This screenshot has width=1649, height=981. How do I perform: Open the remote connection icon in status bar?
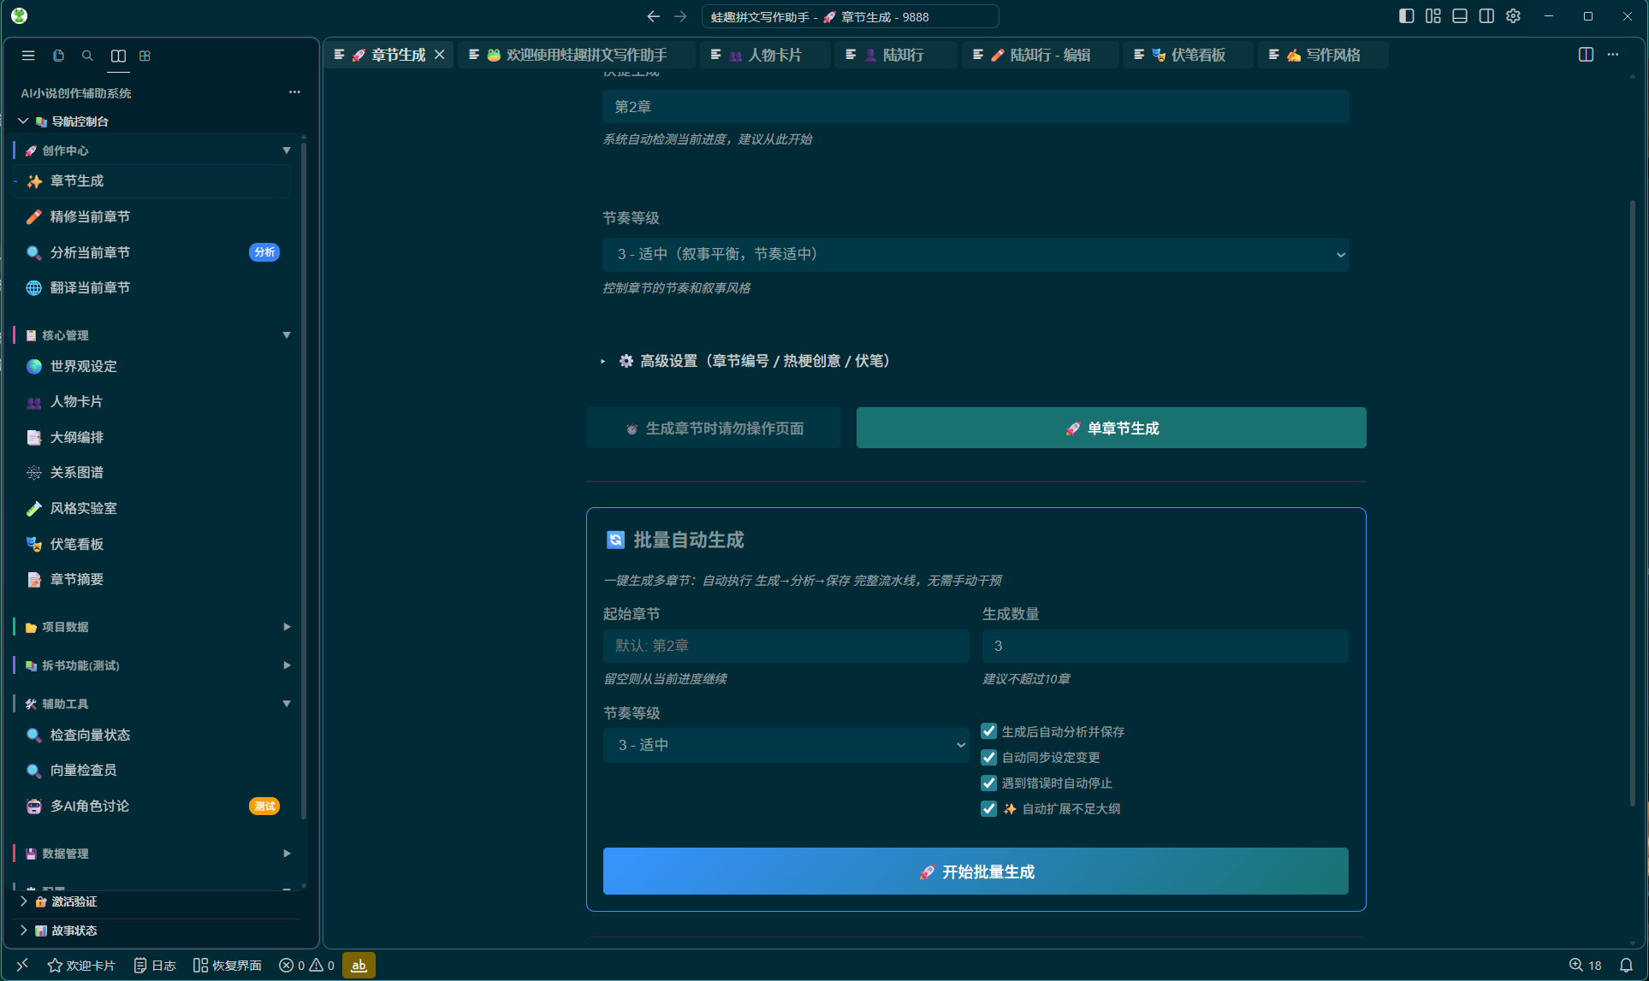(22, 965)
